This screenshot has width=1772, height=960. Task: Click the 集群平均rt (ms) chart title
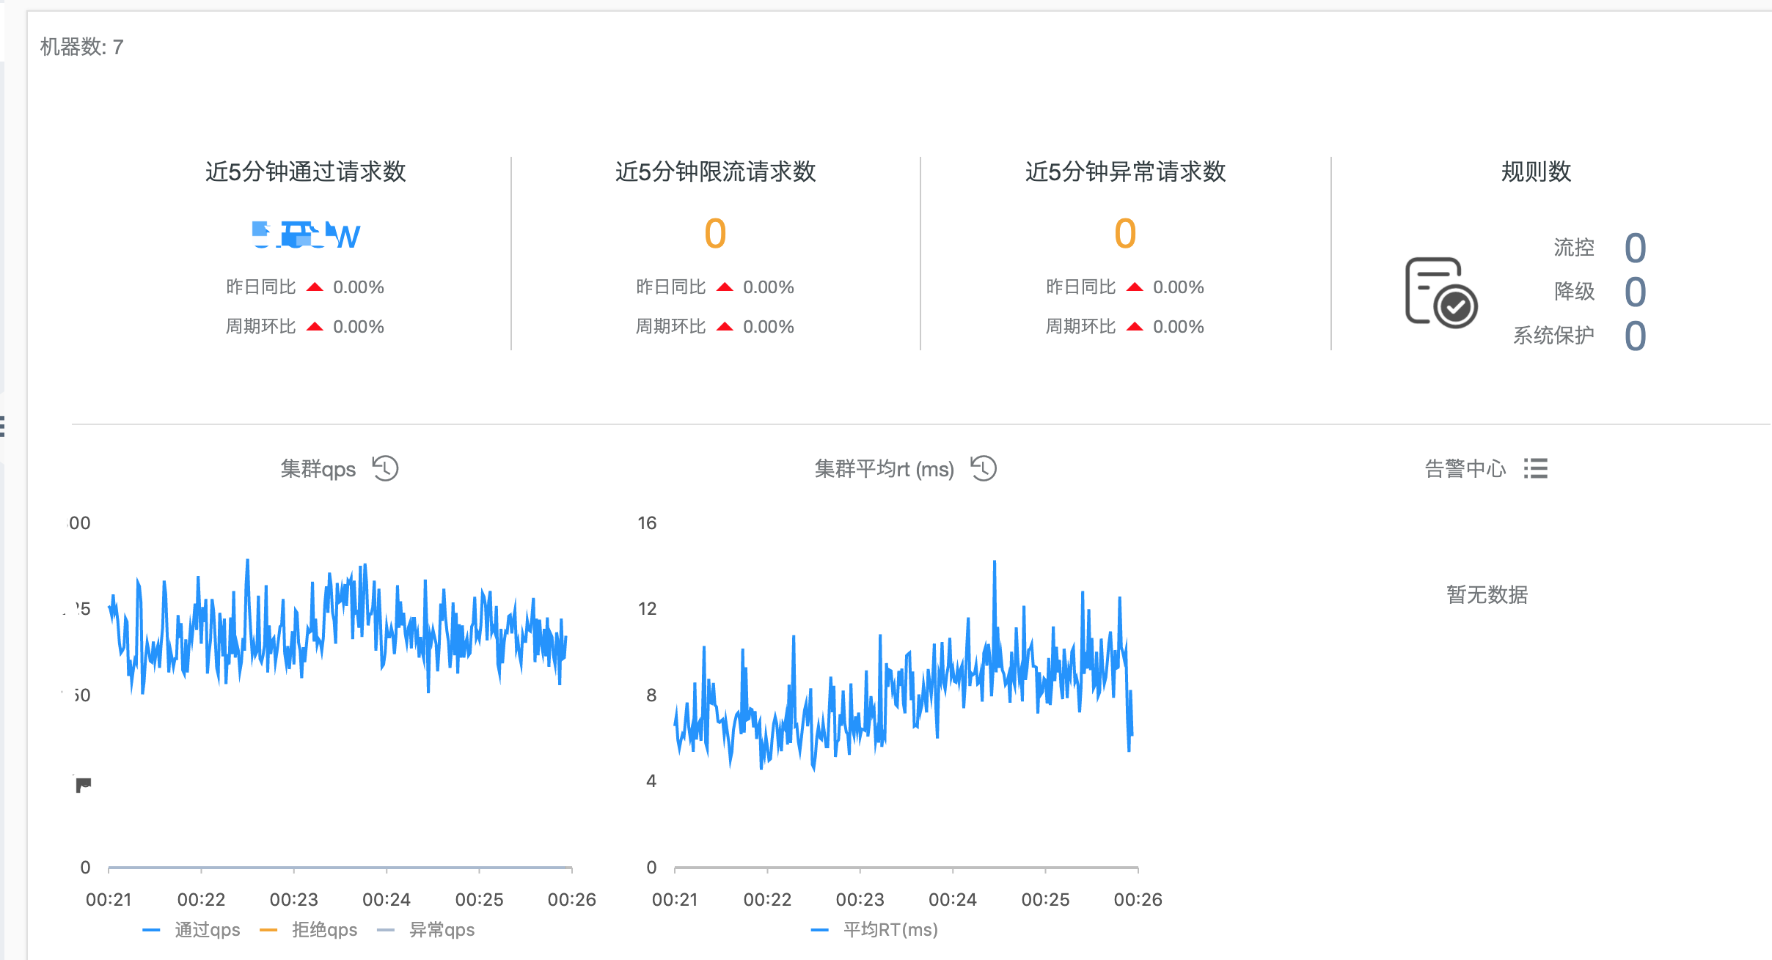[884, 468]
